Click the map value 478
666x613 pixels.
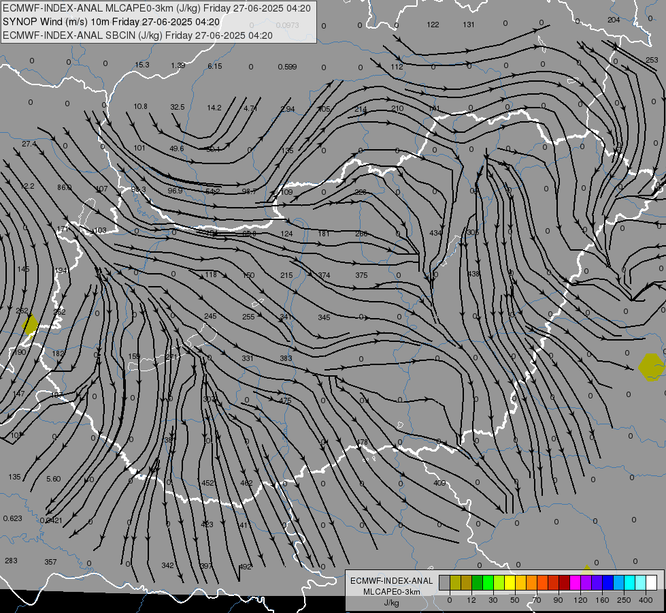coord(362,442)
